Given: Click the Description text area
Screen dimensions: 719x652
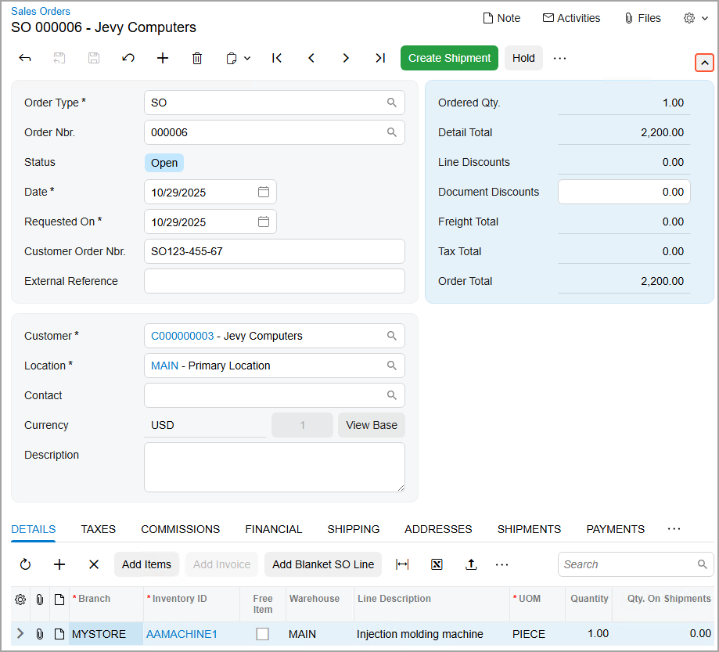Looking at the screenshot, I should point(274,467).
